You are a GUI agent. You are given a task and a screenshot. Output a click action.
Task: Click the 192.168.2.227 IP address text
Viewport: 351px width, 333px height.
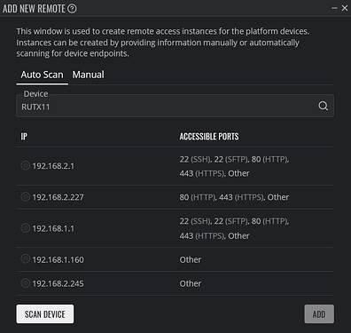tap(58, 197)
